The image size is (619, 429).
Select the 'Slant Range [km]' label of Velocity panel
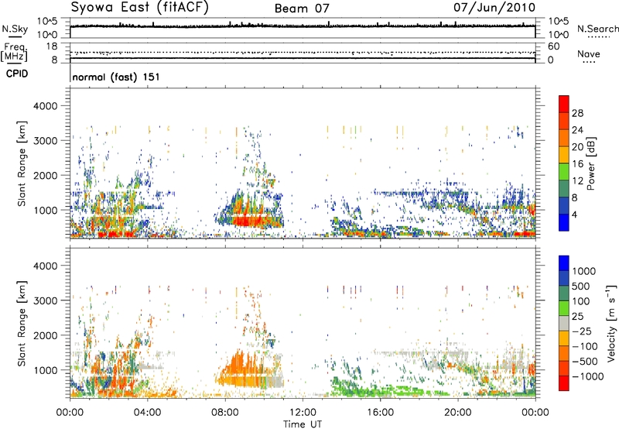22,324
